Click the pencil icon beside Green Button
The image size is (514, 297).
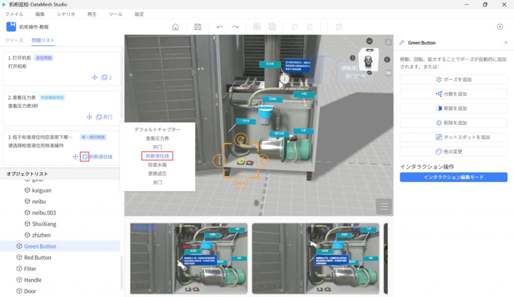click(x=402, y=43)
